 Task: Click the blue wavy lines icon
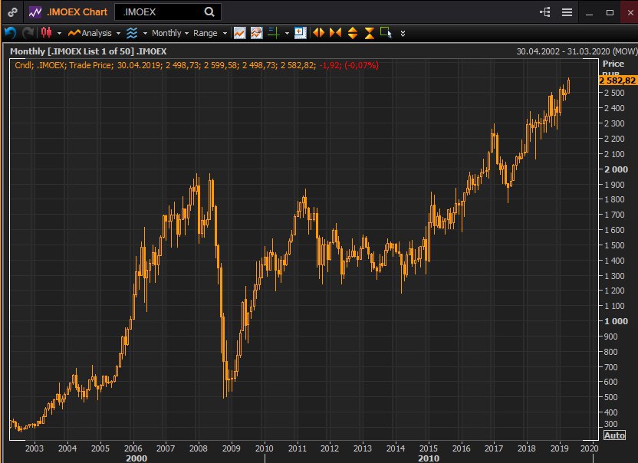click(132, 33)
